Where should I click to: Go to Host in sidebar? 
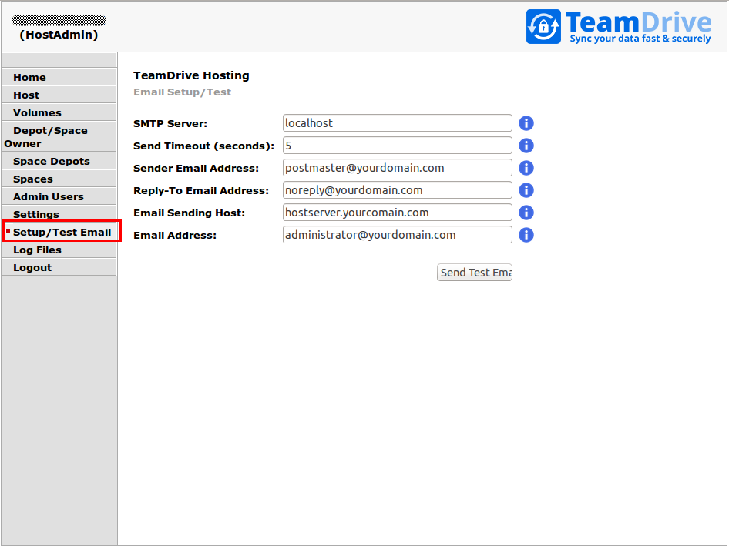59,95
